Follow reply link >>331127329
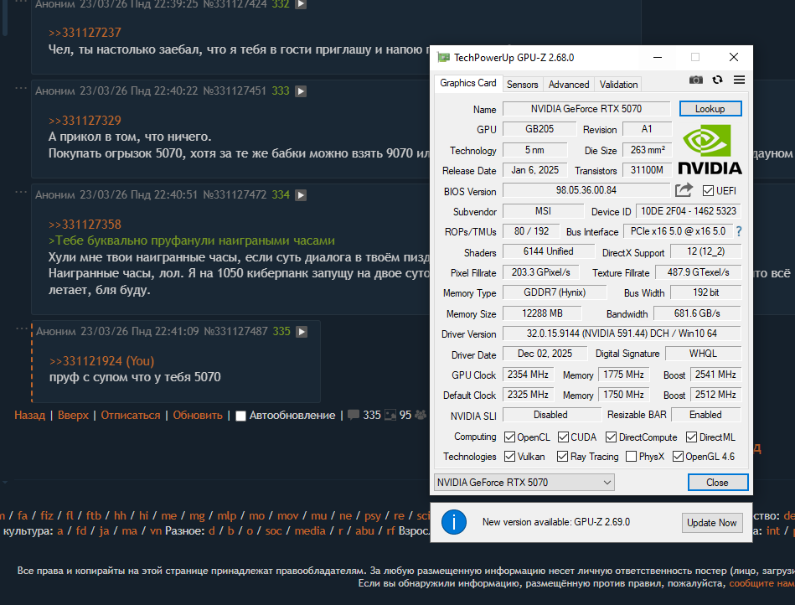The image size is (795, 605). (85, 121)
